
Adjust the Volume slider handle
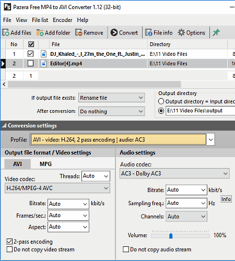pyautogui.click(x=171, y=236)
